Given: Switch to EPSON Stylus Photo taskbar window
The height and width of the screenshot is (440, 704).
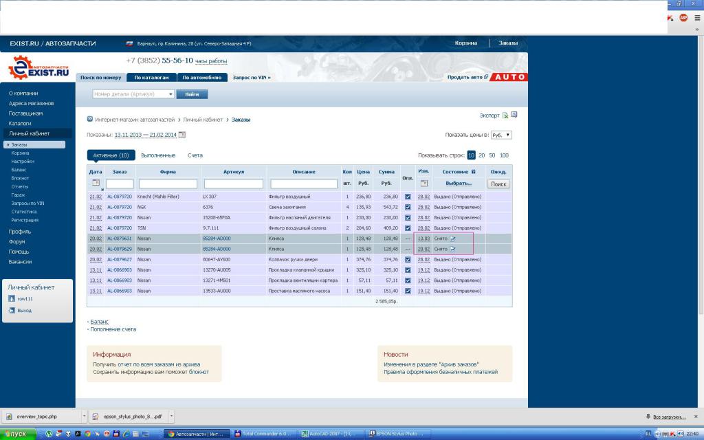Looking at the screenshot, I should pyautogui.click(x=397, y=434).
